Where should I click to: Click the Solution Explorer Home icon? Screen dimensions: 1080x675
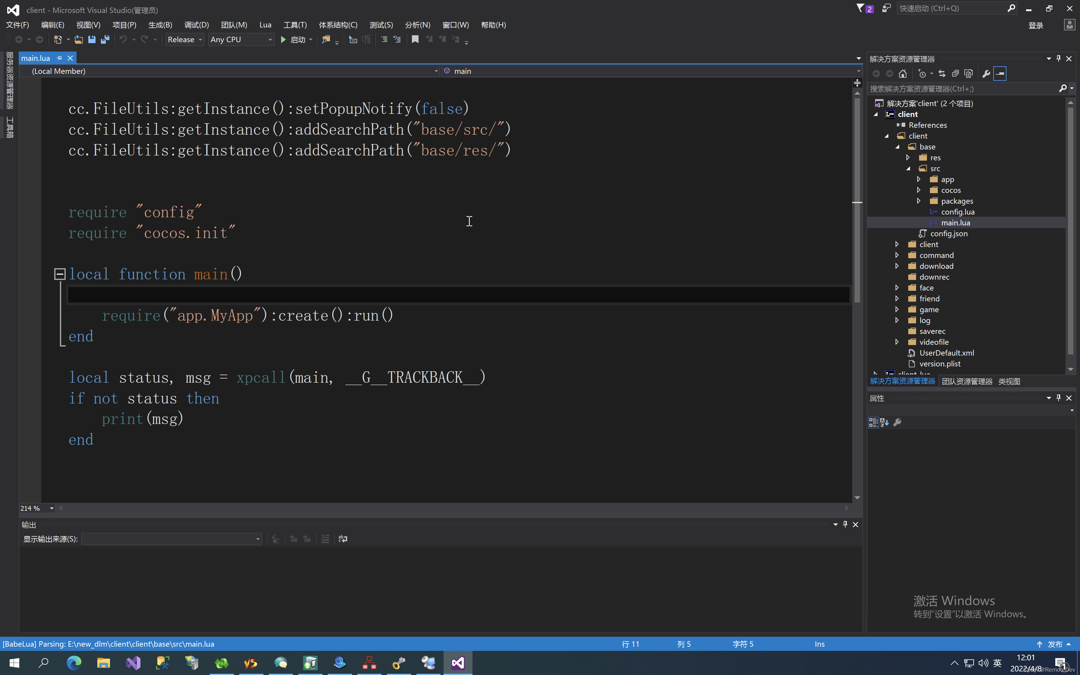click(x=903, y=74)
